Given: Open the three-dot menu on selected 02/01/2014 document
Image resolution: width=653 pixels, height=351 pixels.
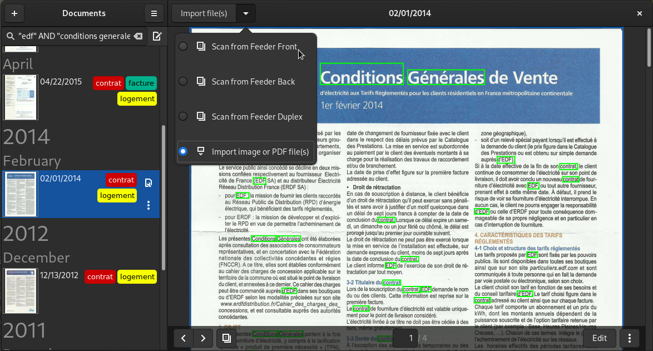Looking at the screenshot, I should point(149,205).
